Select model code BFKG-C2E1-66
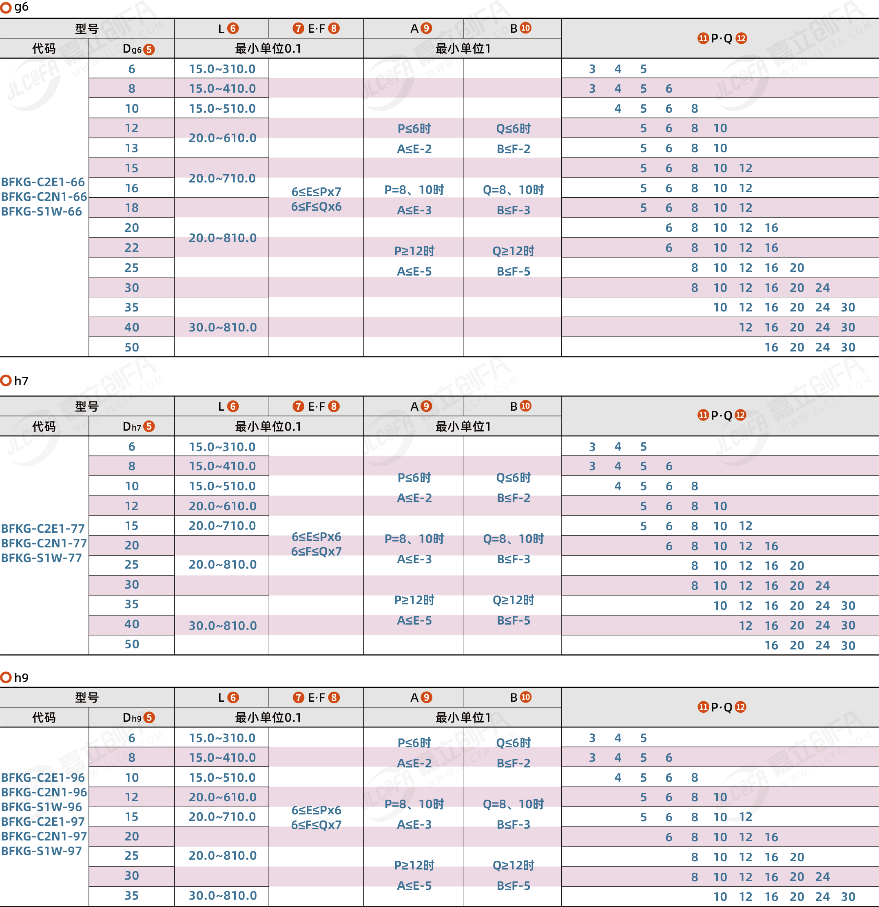 point(43,182)
